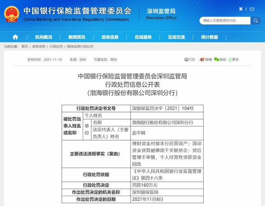Select document number 深银保监罚决字〔2021〕104号

163,108
